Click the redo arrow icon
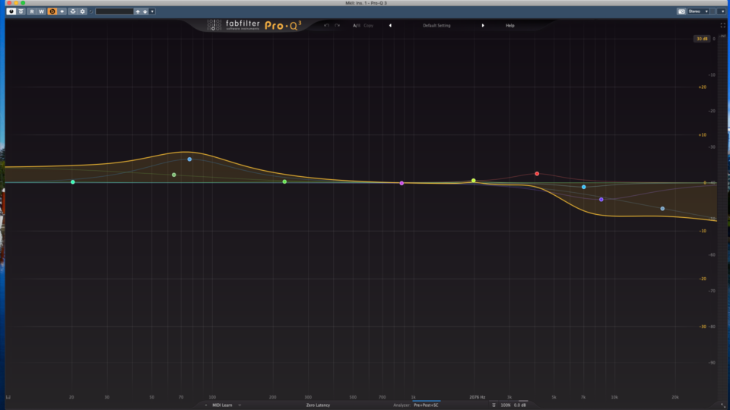Viewport: 730px width, 410px height. click(x=337, y=26)
